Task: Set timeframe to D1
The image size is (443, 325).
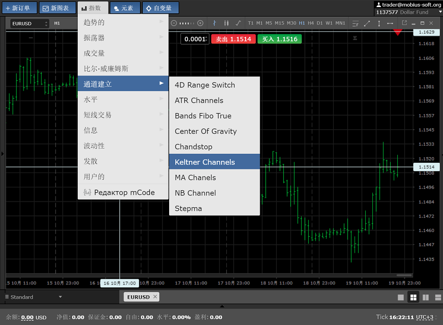Action: 320,23
